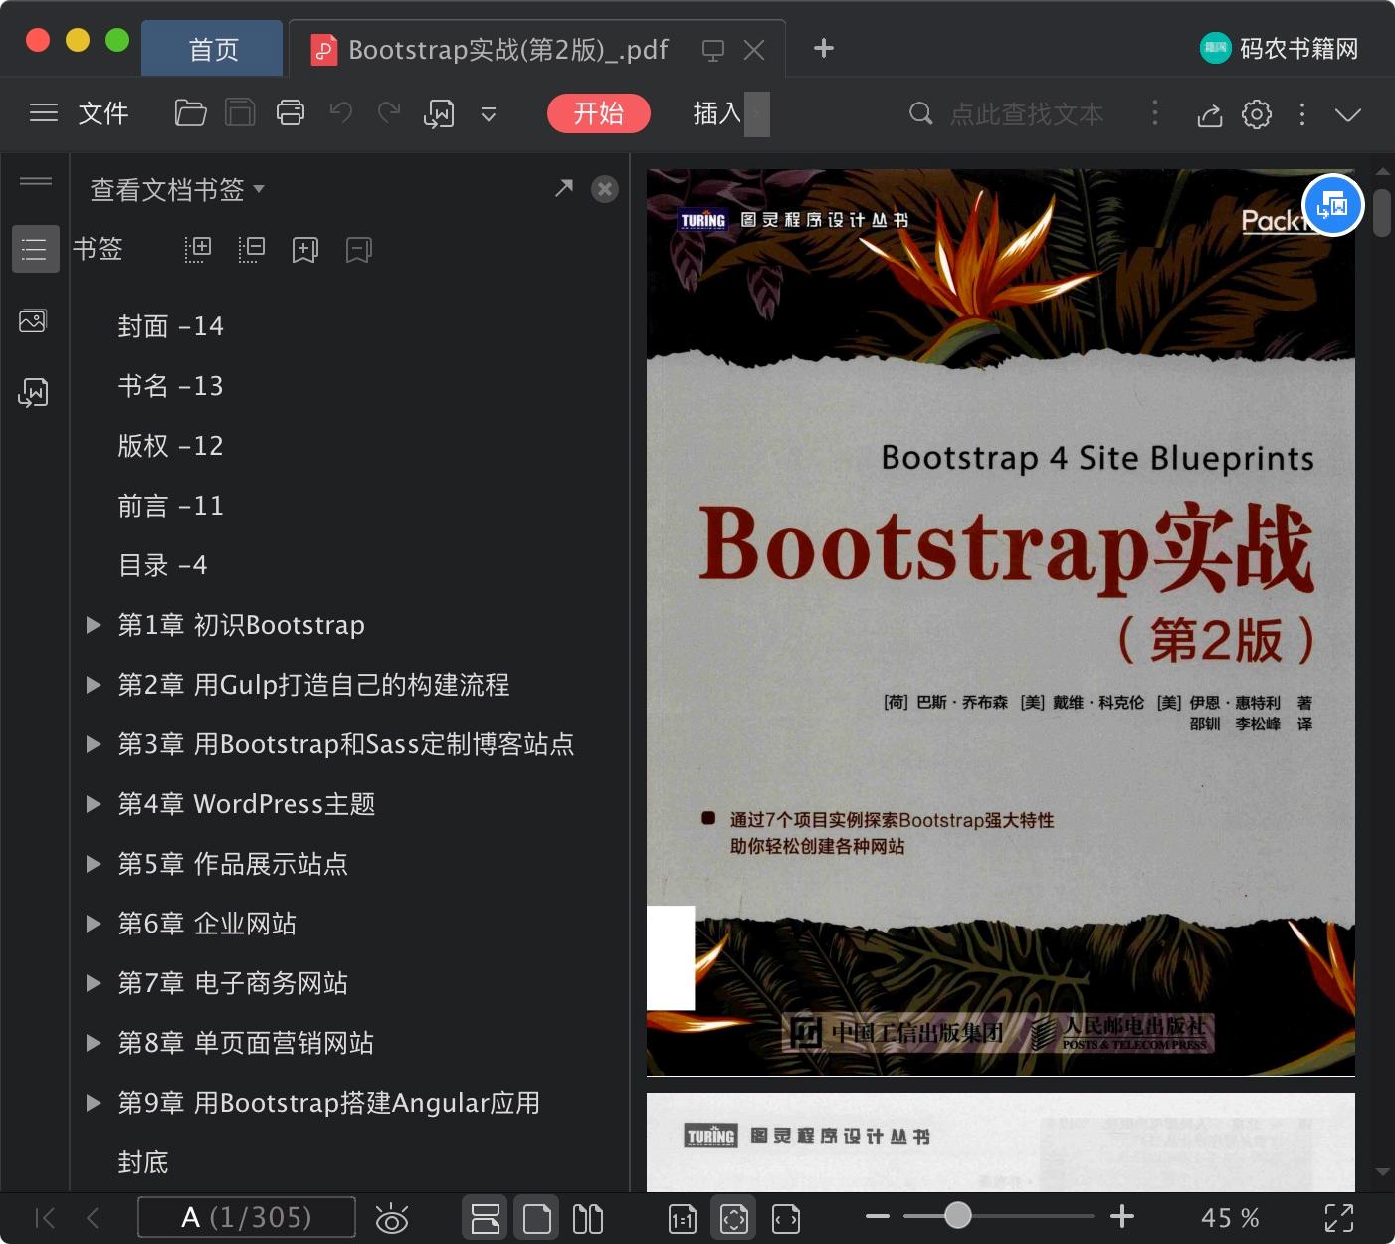
Task: Open the thumbnails image sidebar icon
Action: pyautogui.click(x=33, y=321)
